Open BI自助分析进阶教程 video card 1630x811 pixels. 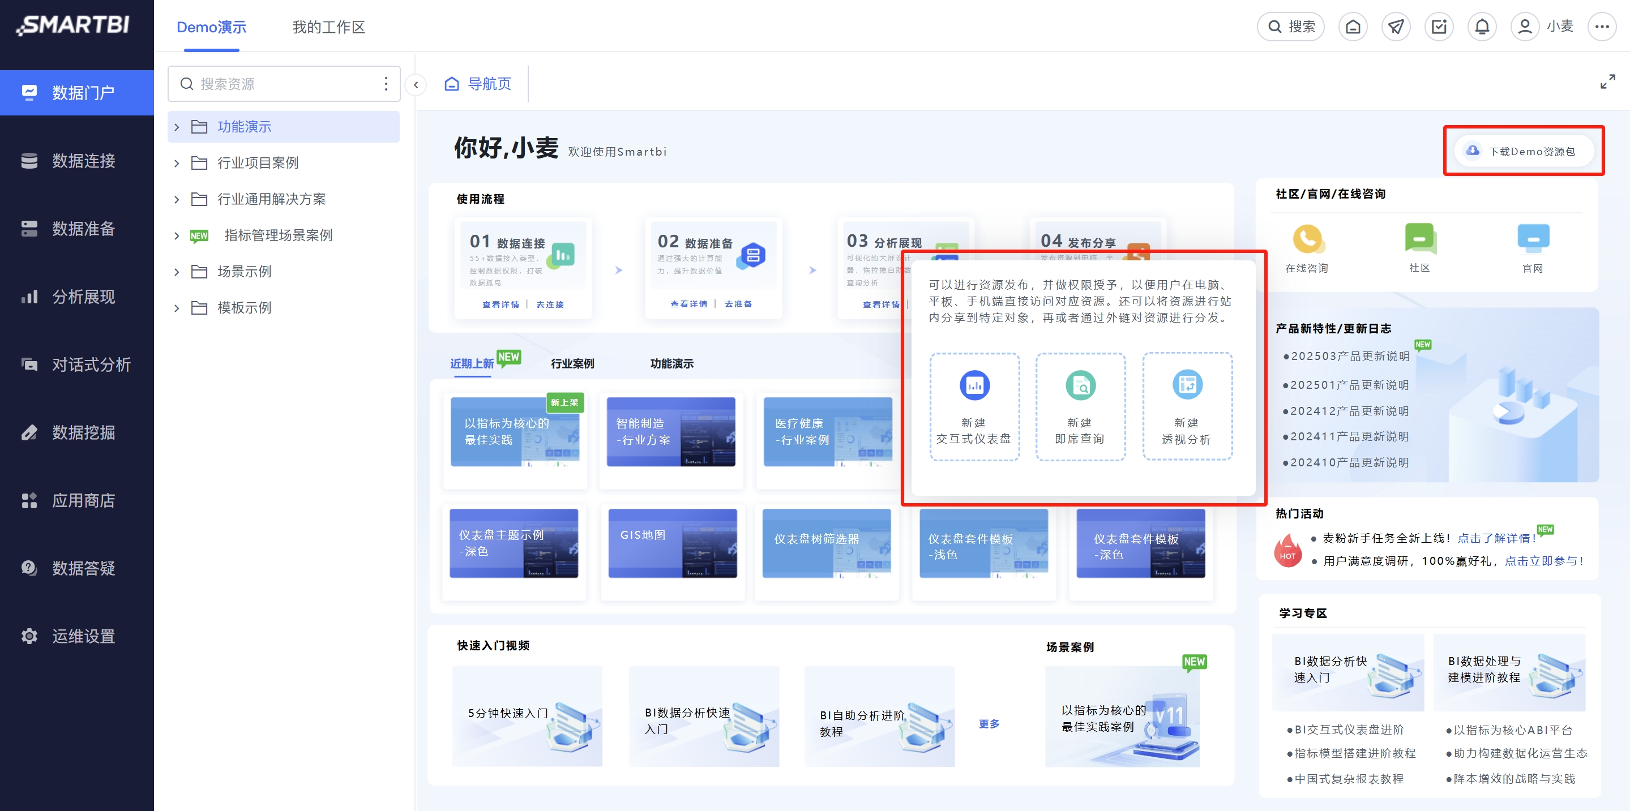point(879,716)
